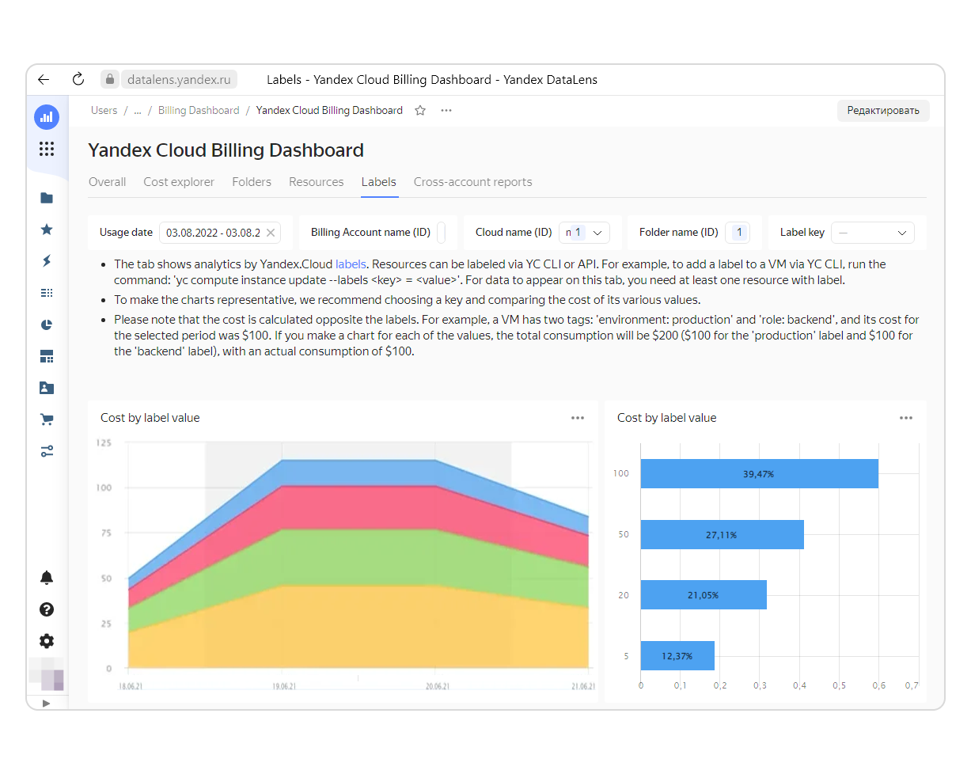971x774 pixels.
Task: Click the green area chart series
Action: pos(360,556)
